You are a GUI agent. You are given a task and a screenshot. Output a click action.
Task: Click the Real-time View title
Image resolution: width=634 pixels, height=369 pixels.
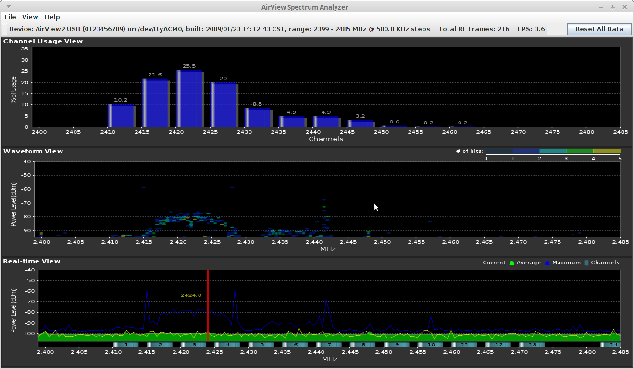(x=32, y=261)
